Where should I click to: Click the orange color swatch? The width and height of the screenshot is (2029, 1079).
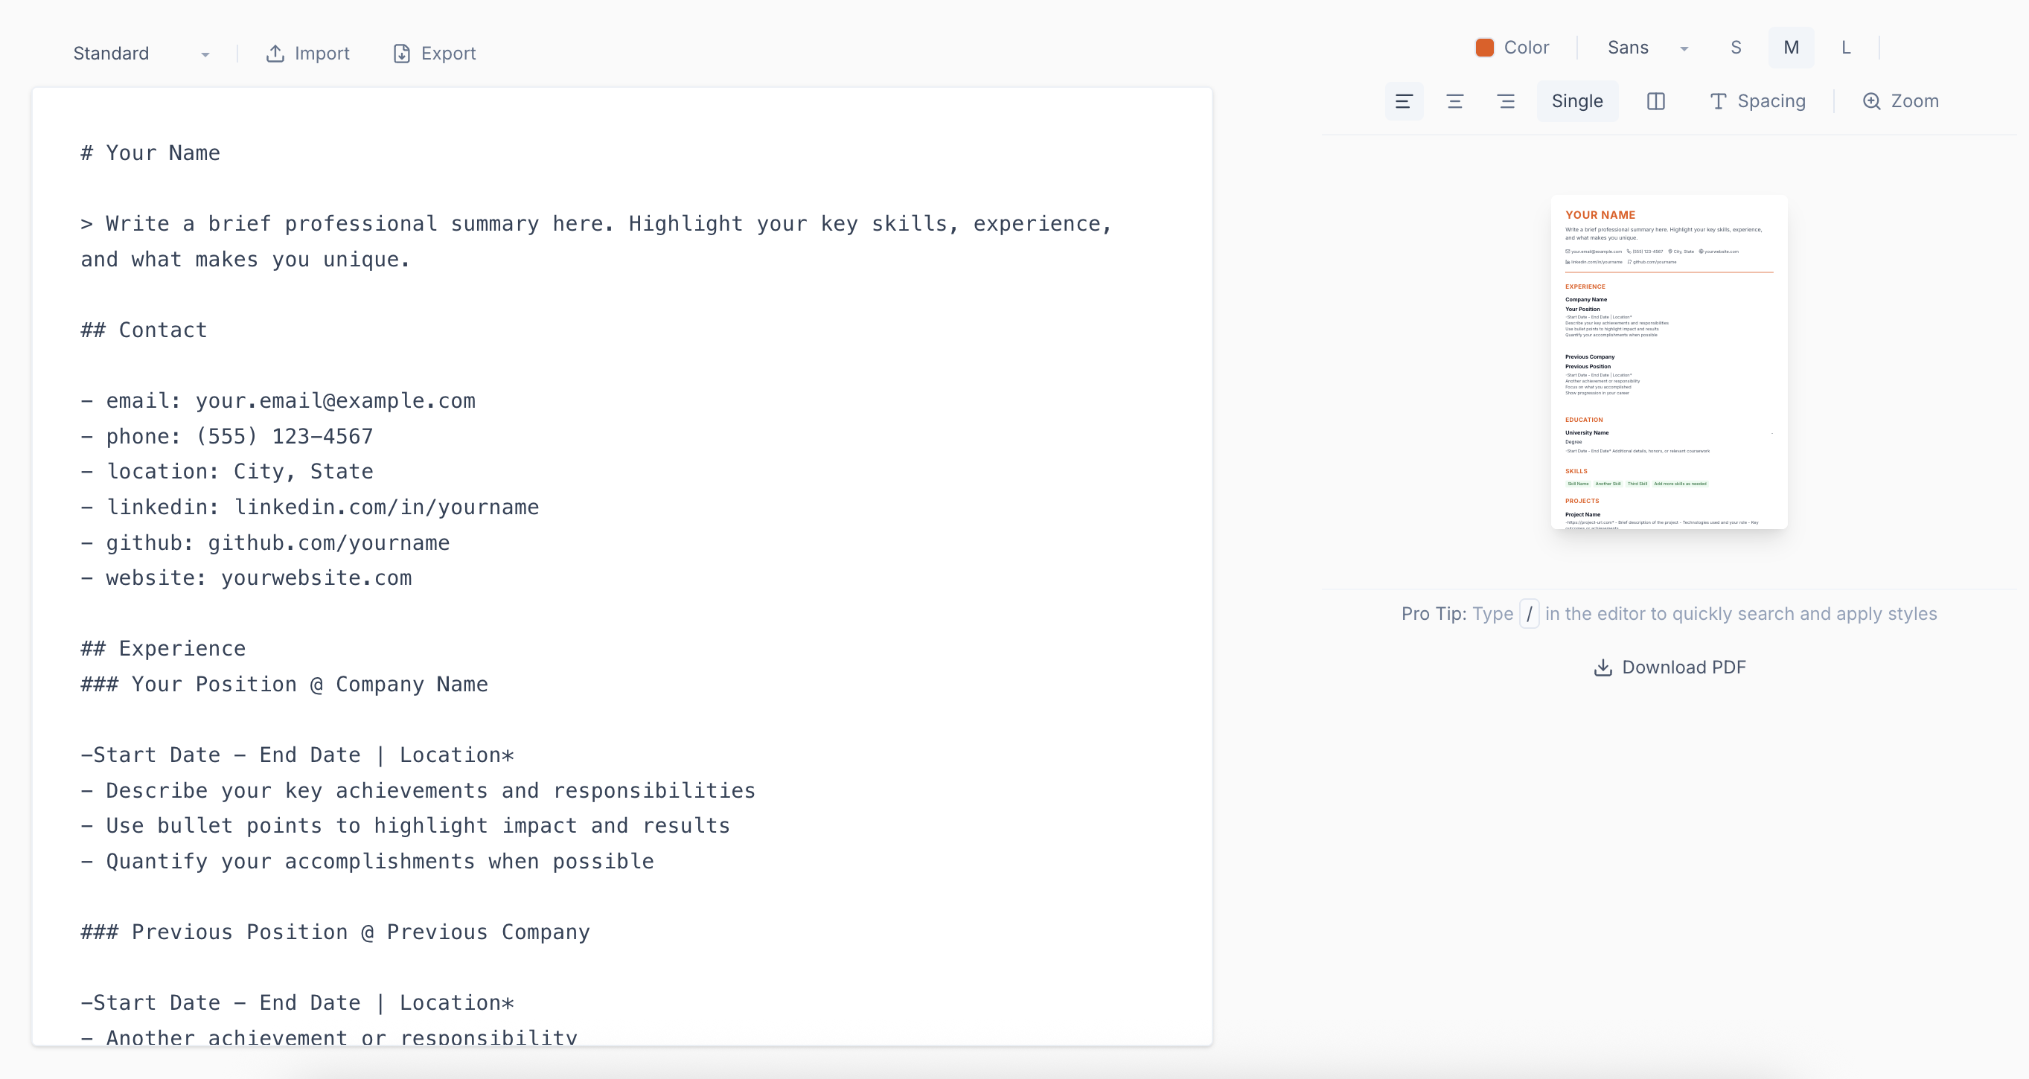[1484, 48]
